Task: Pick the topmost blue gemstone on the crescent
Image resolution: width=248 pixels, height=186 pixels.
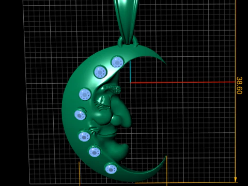Action: tap(117, 62)
